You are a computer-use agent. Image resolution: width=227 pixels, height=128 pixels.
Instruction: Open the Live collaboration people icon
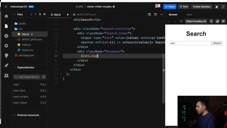6,75
